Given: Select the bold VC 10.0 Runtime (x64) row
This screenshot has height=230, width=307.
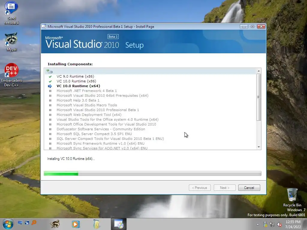Looking at the screenshot, I should [78, 86].
